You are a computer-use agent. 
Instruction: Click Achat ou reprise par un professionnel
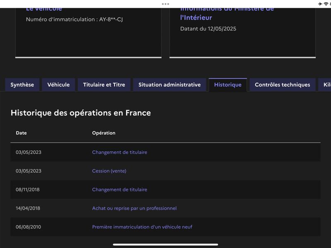(x=134, y=208)
